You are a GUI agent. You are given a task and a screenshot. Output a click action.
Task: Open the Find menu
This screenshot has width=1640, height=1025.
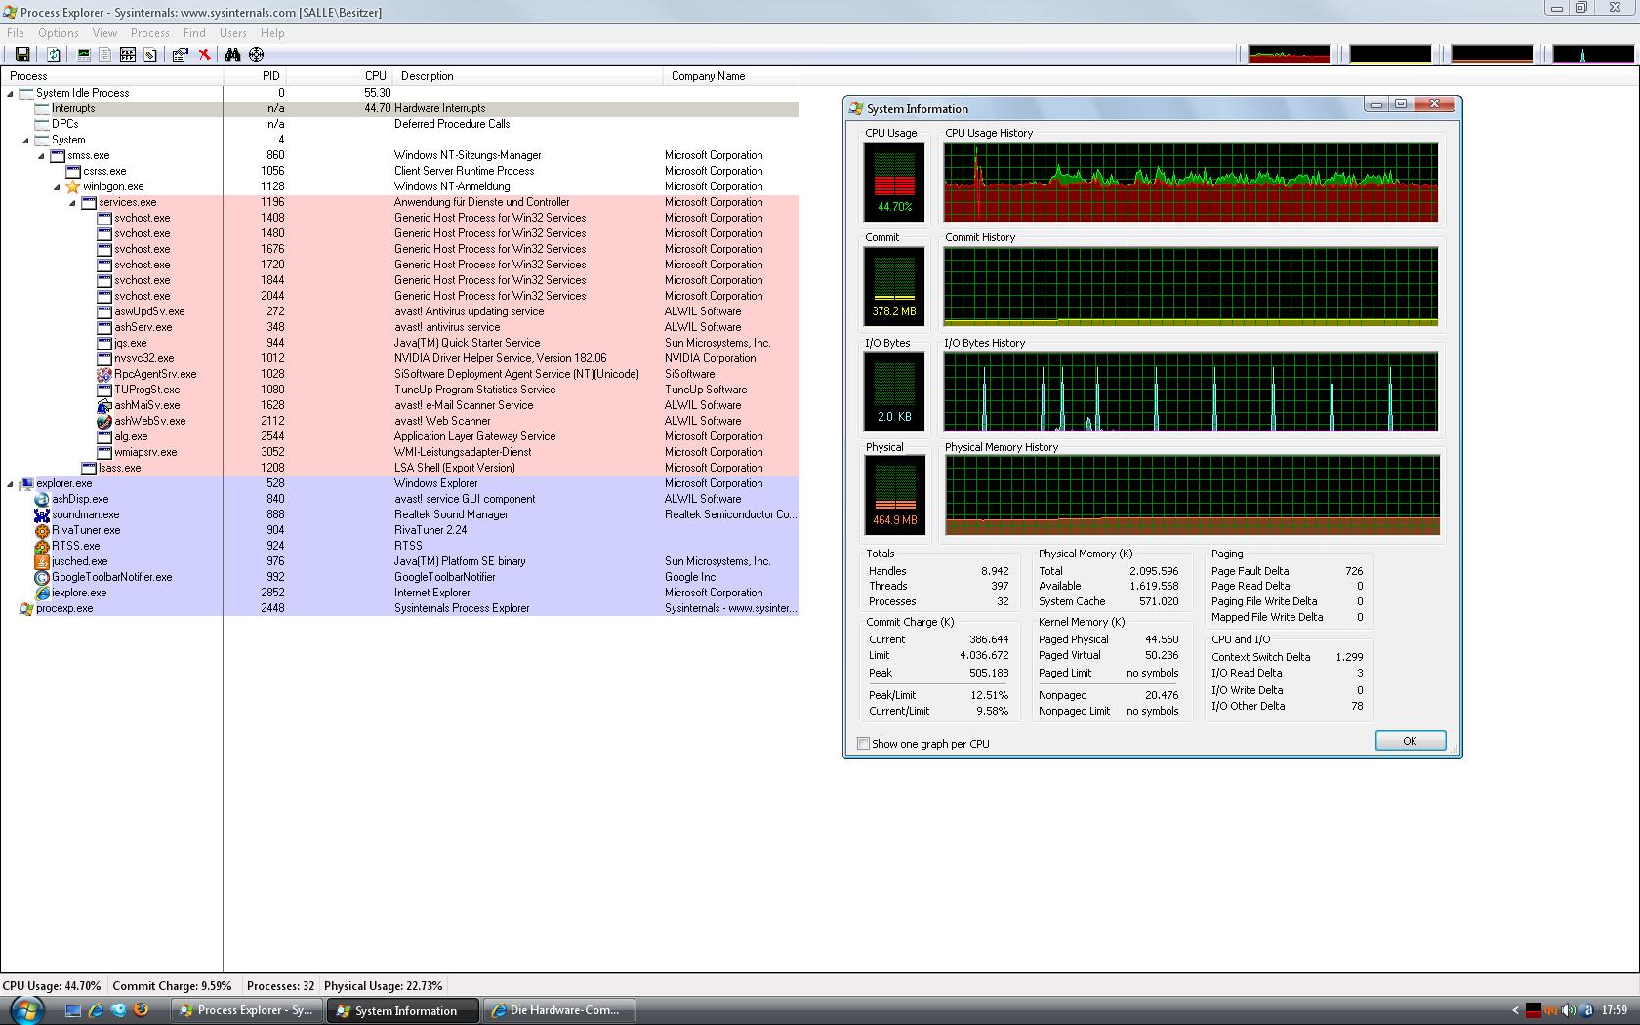(x=194, y=33)
